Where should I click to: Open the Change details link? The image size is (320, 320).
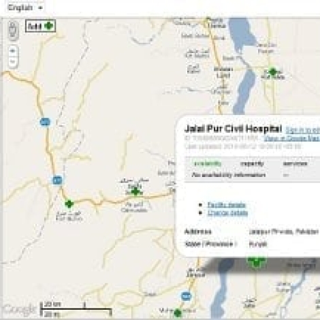coord(227,213)
